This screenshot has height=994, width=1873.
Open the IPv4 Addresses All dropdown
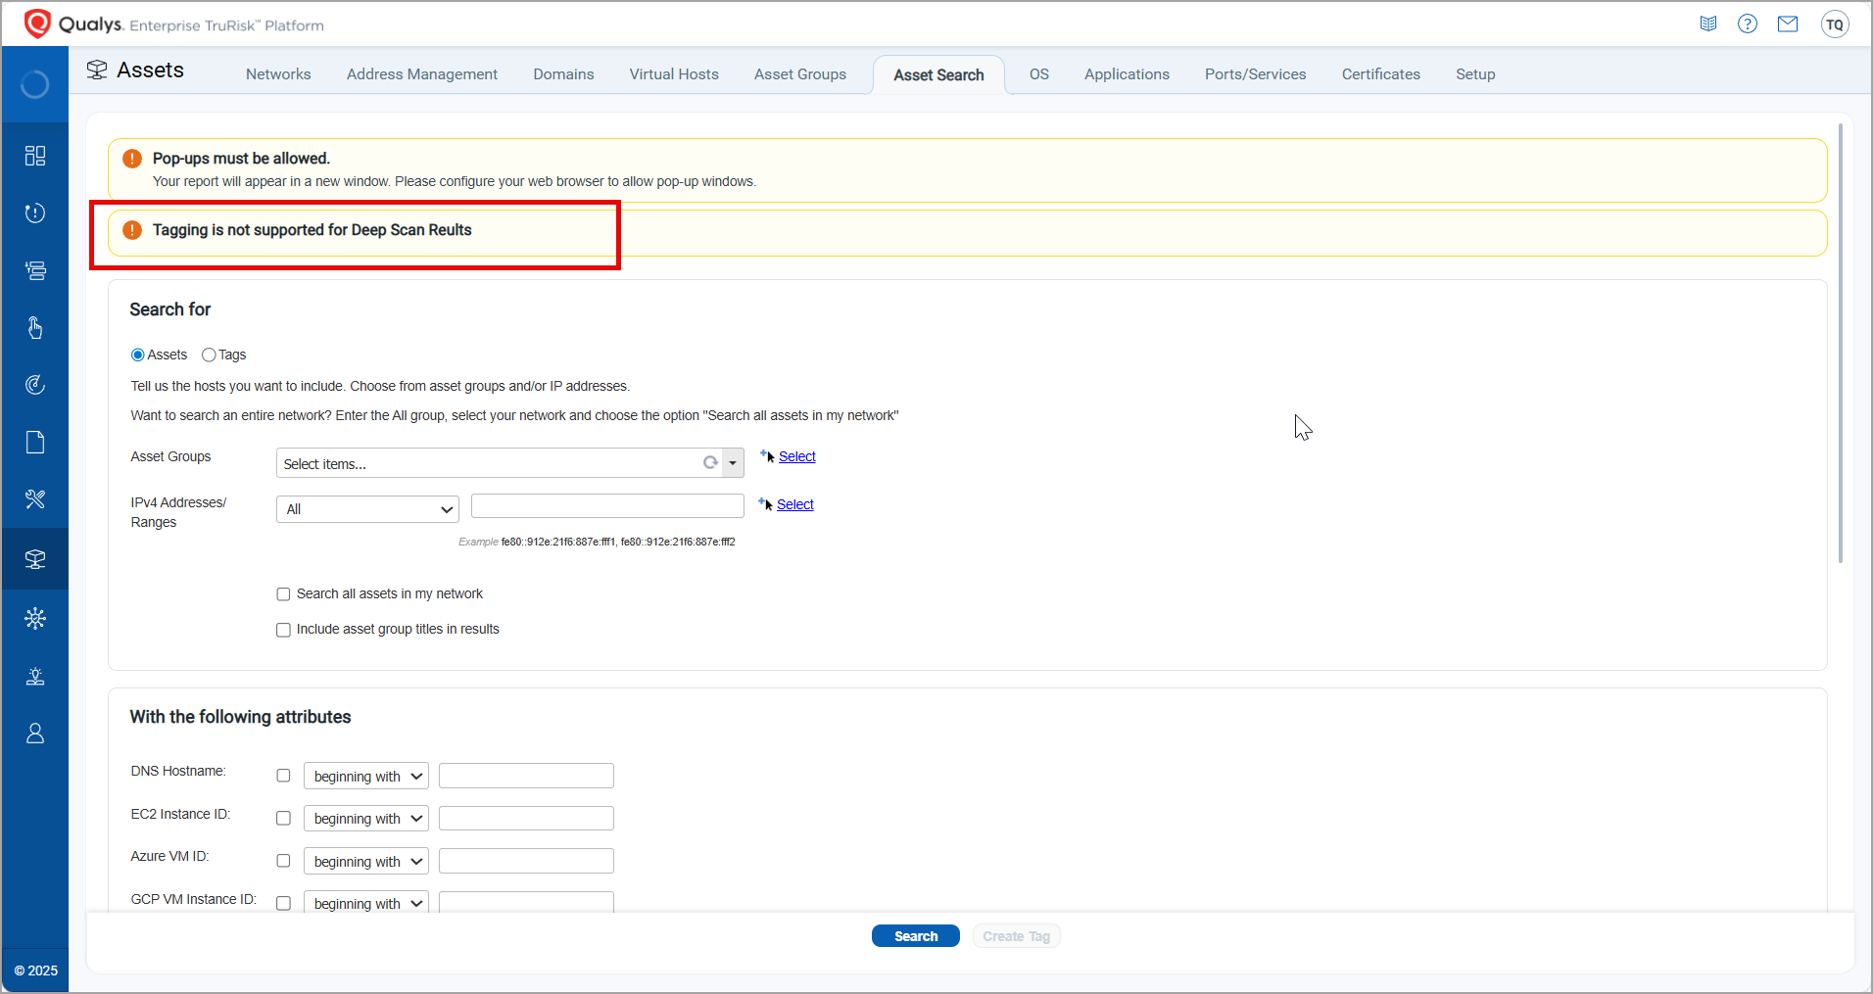tap(367, 509)
